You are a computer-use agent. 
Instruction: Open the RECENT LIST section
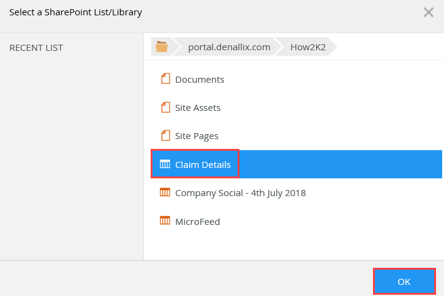pos(36,48)
